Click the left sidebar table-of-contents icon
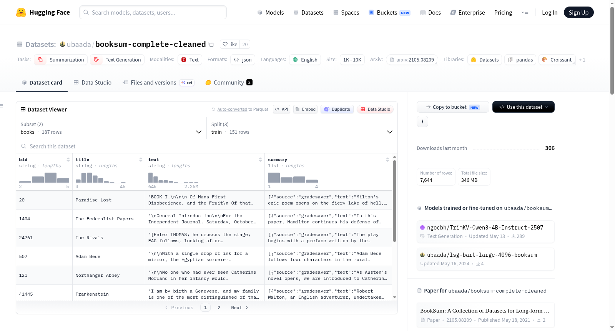Image resolution: width=615 pixels, height=331 pixels. click(x=2, y=106)
